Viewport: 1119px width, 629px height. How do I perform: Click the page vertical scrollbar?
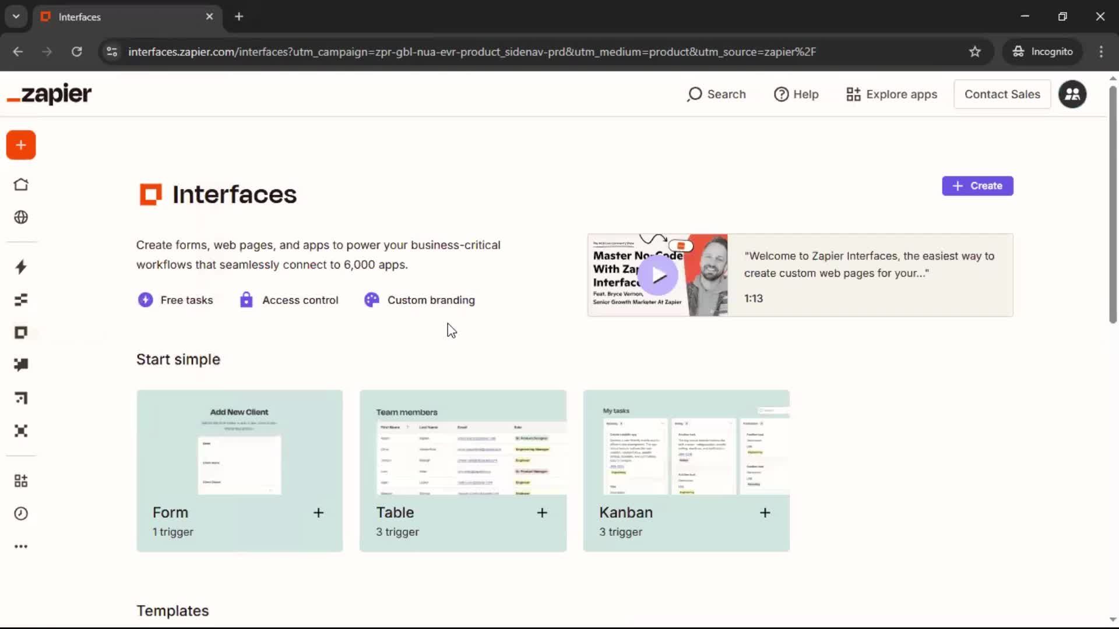click(1113, 204)
